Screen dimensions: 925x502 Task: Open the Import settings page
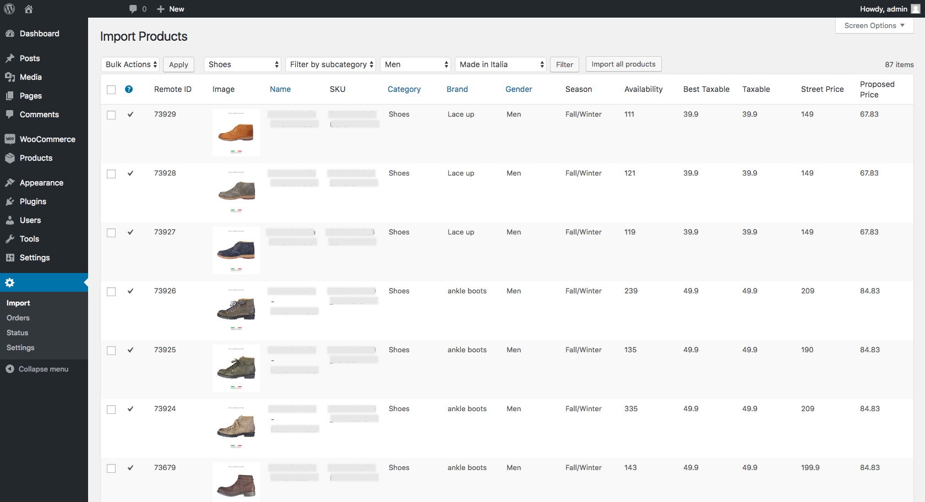18,303
